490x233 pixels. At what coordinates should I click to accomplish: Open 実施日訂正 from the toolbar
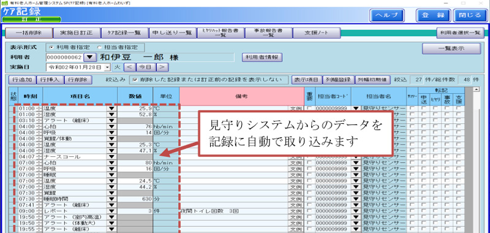77,32
